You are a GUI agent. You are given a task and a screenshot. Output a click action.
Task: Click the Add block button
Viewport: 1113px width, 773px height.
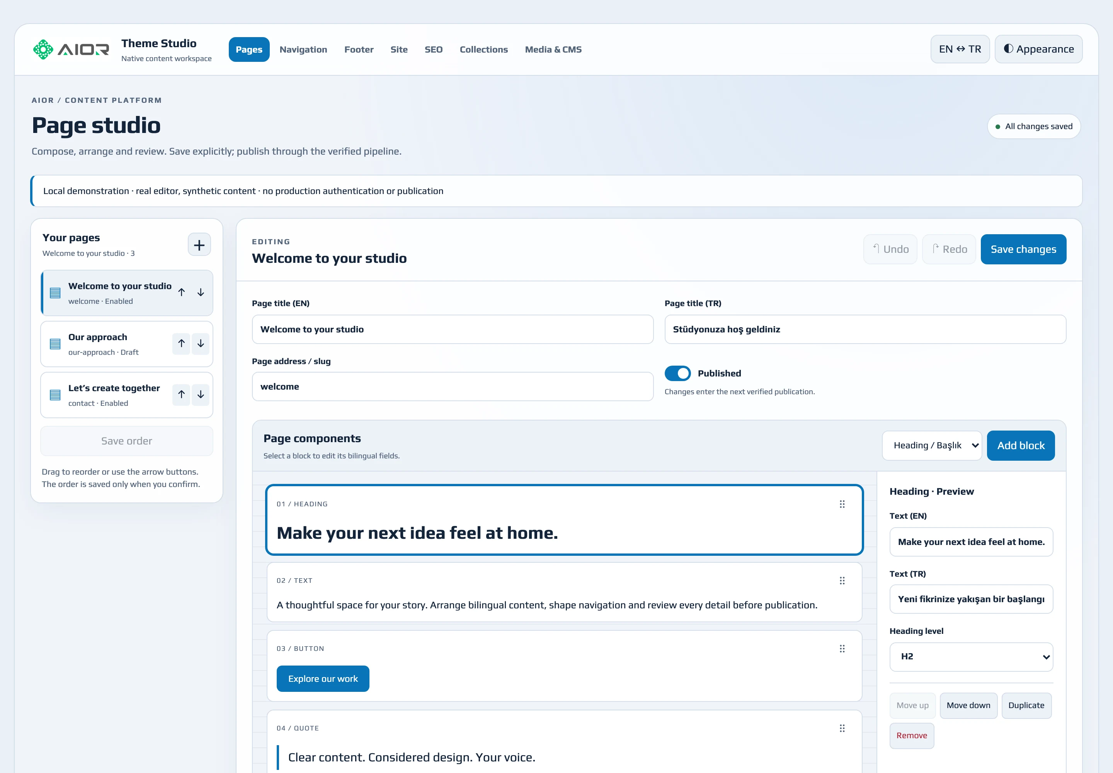1021,446
